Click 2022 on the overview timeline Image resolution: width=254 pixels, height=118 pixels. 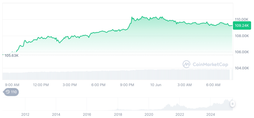180,114
